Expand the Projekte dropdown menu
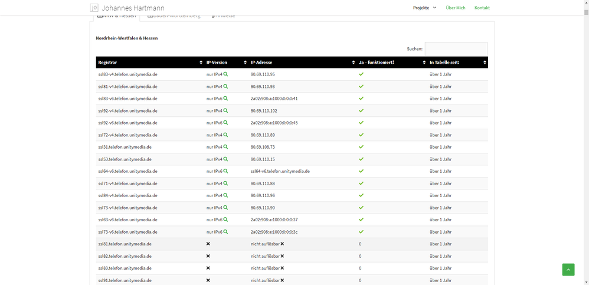This screenshot has height=285, width=589. click(x=424, y=8)
